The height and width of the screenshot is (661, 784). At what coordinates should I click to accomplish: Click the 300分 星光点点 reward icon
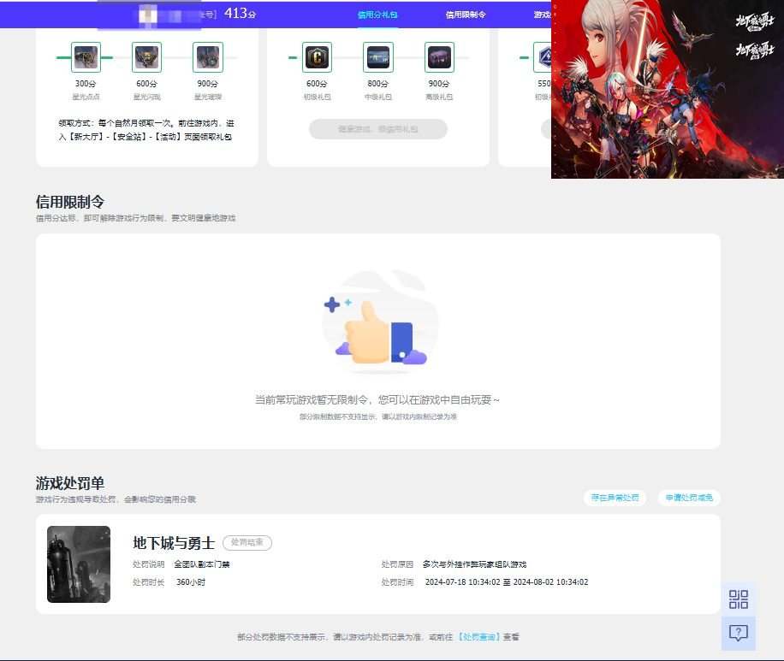point(86,57)
